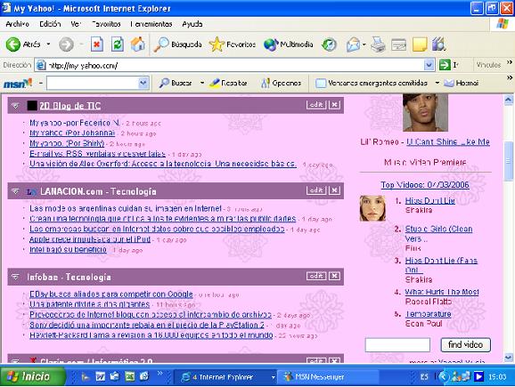Open Opciones in the MSN toolbar

[x=282, y=83]
